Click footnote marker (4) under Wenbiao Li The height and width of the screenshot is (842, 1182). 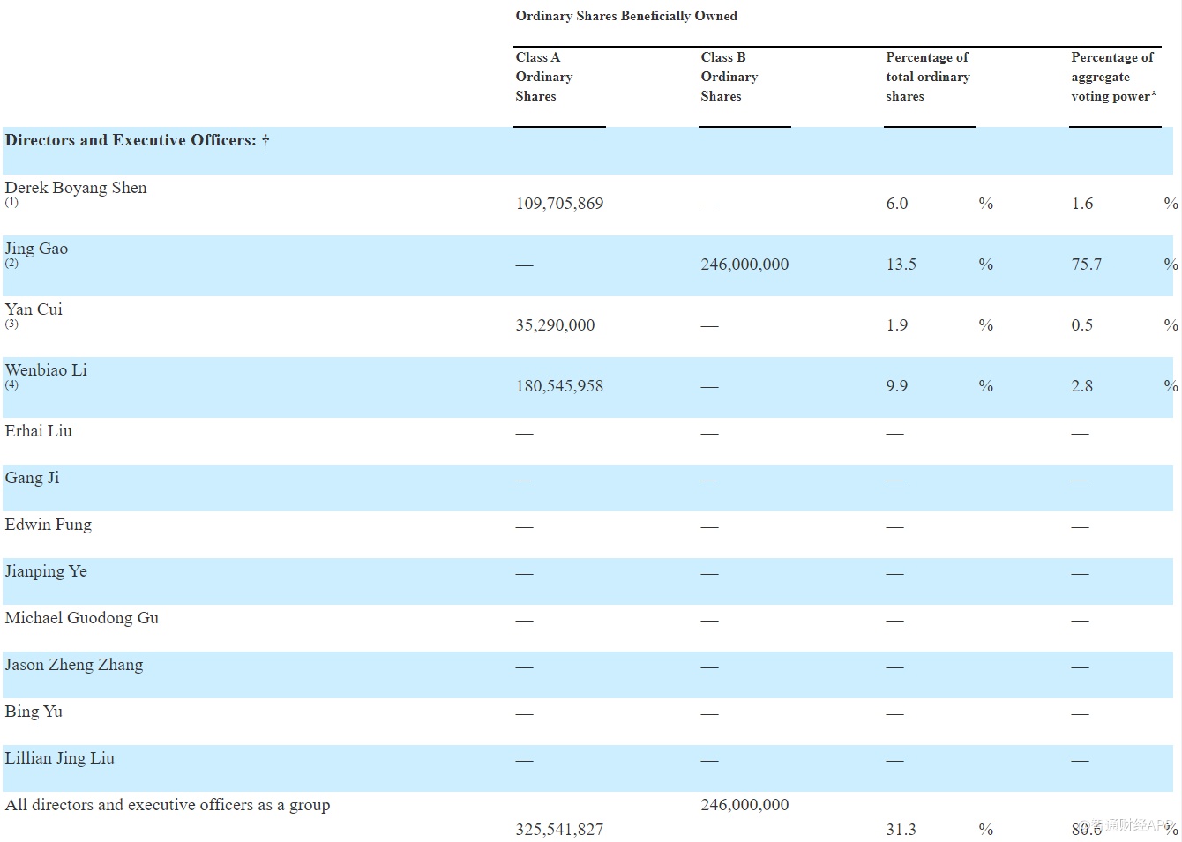[x=11, y=384]
